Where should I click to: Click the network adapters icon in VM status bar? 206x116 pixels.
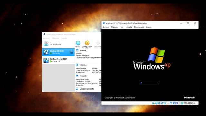point(162,103)
